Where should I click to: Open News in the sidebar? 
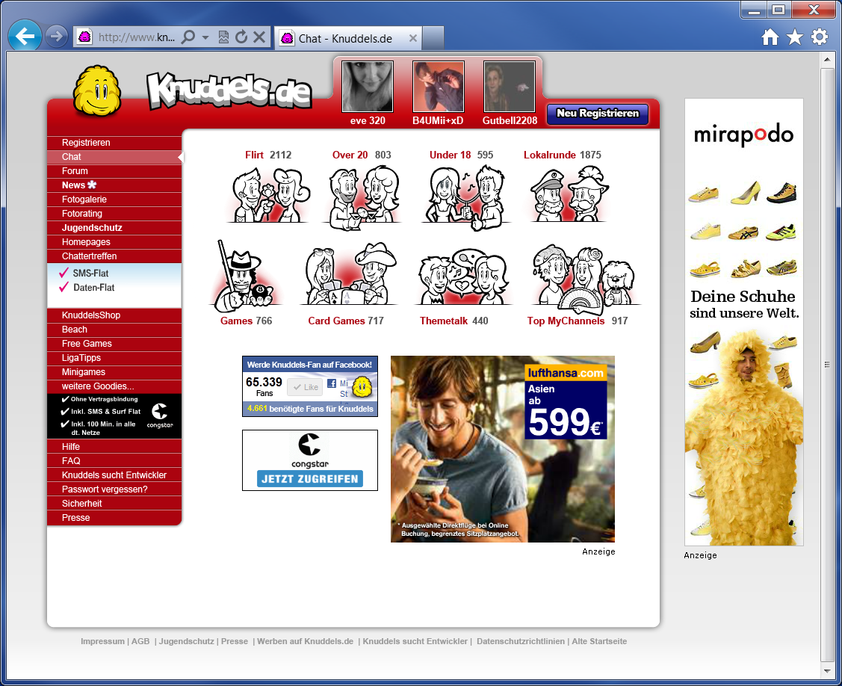point(114,185)
